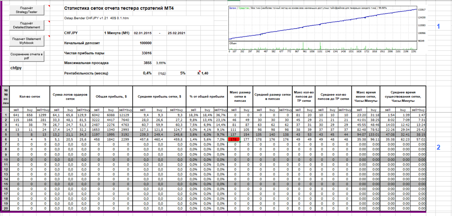The height and width of the screenshot is (216, 452).
Task: Select the deposit value 100000
Action: coord(145,43)
